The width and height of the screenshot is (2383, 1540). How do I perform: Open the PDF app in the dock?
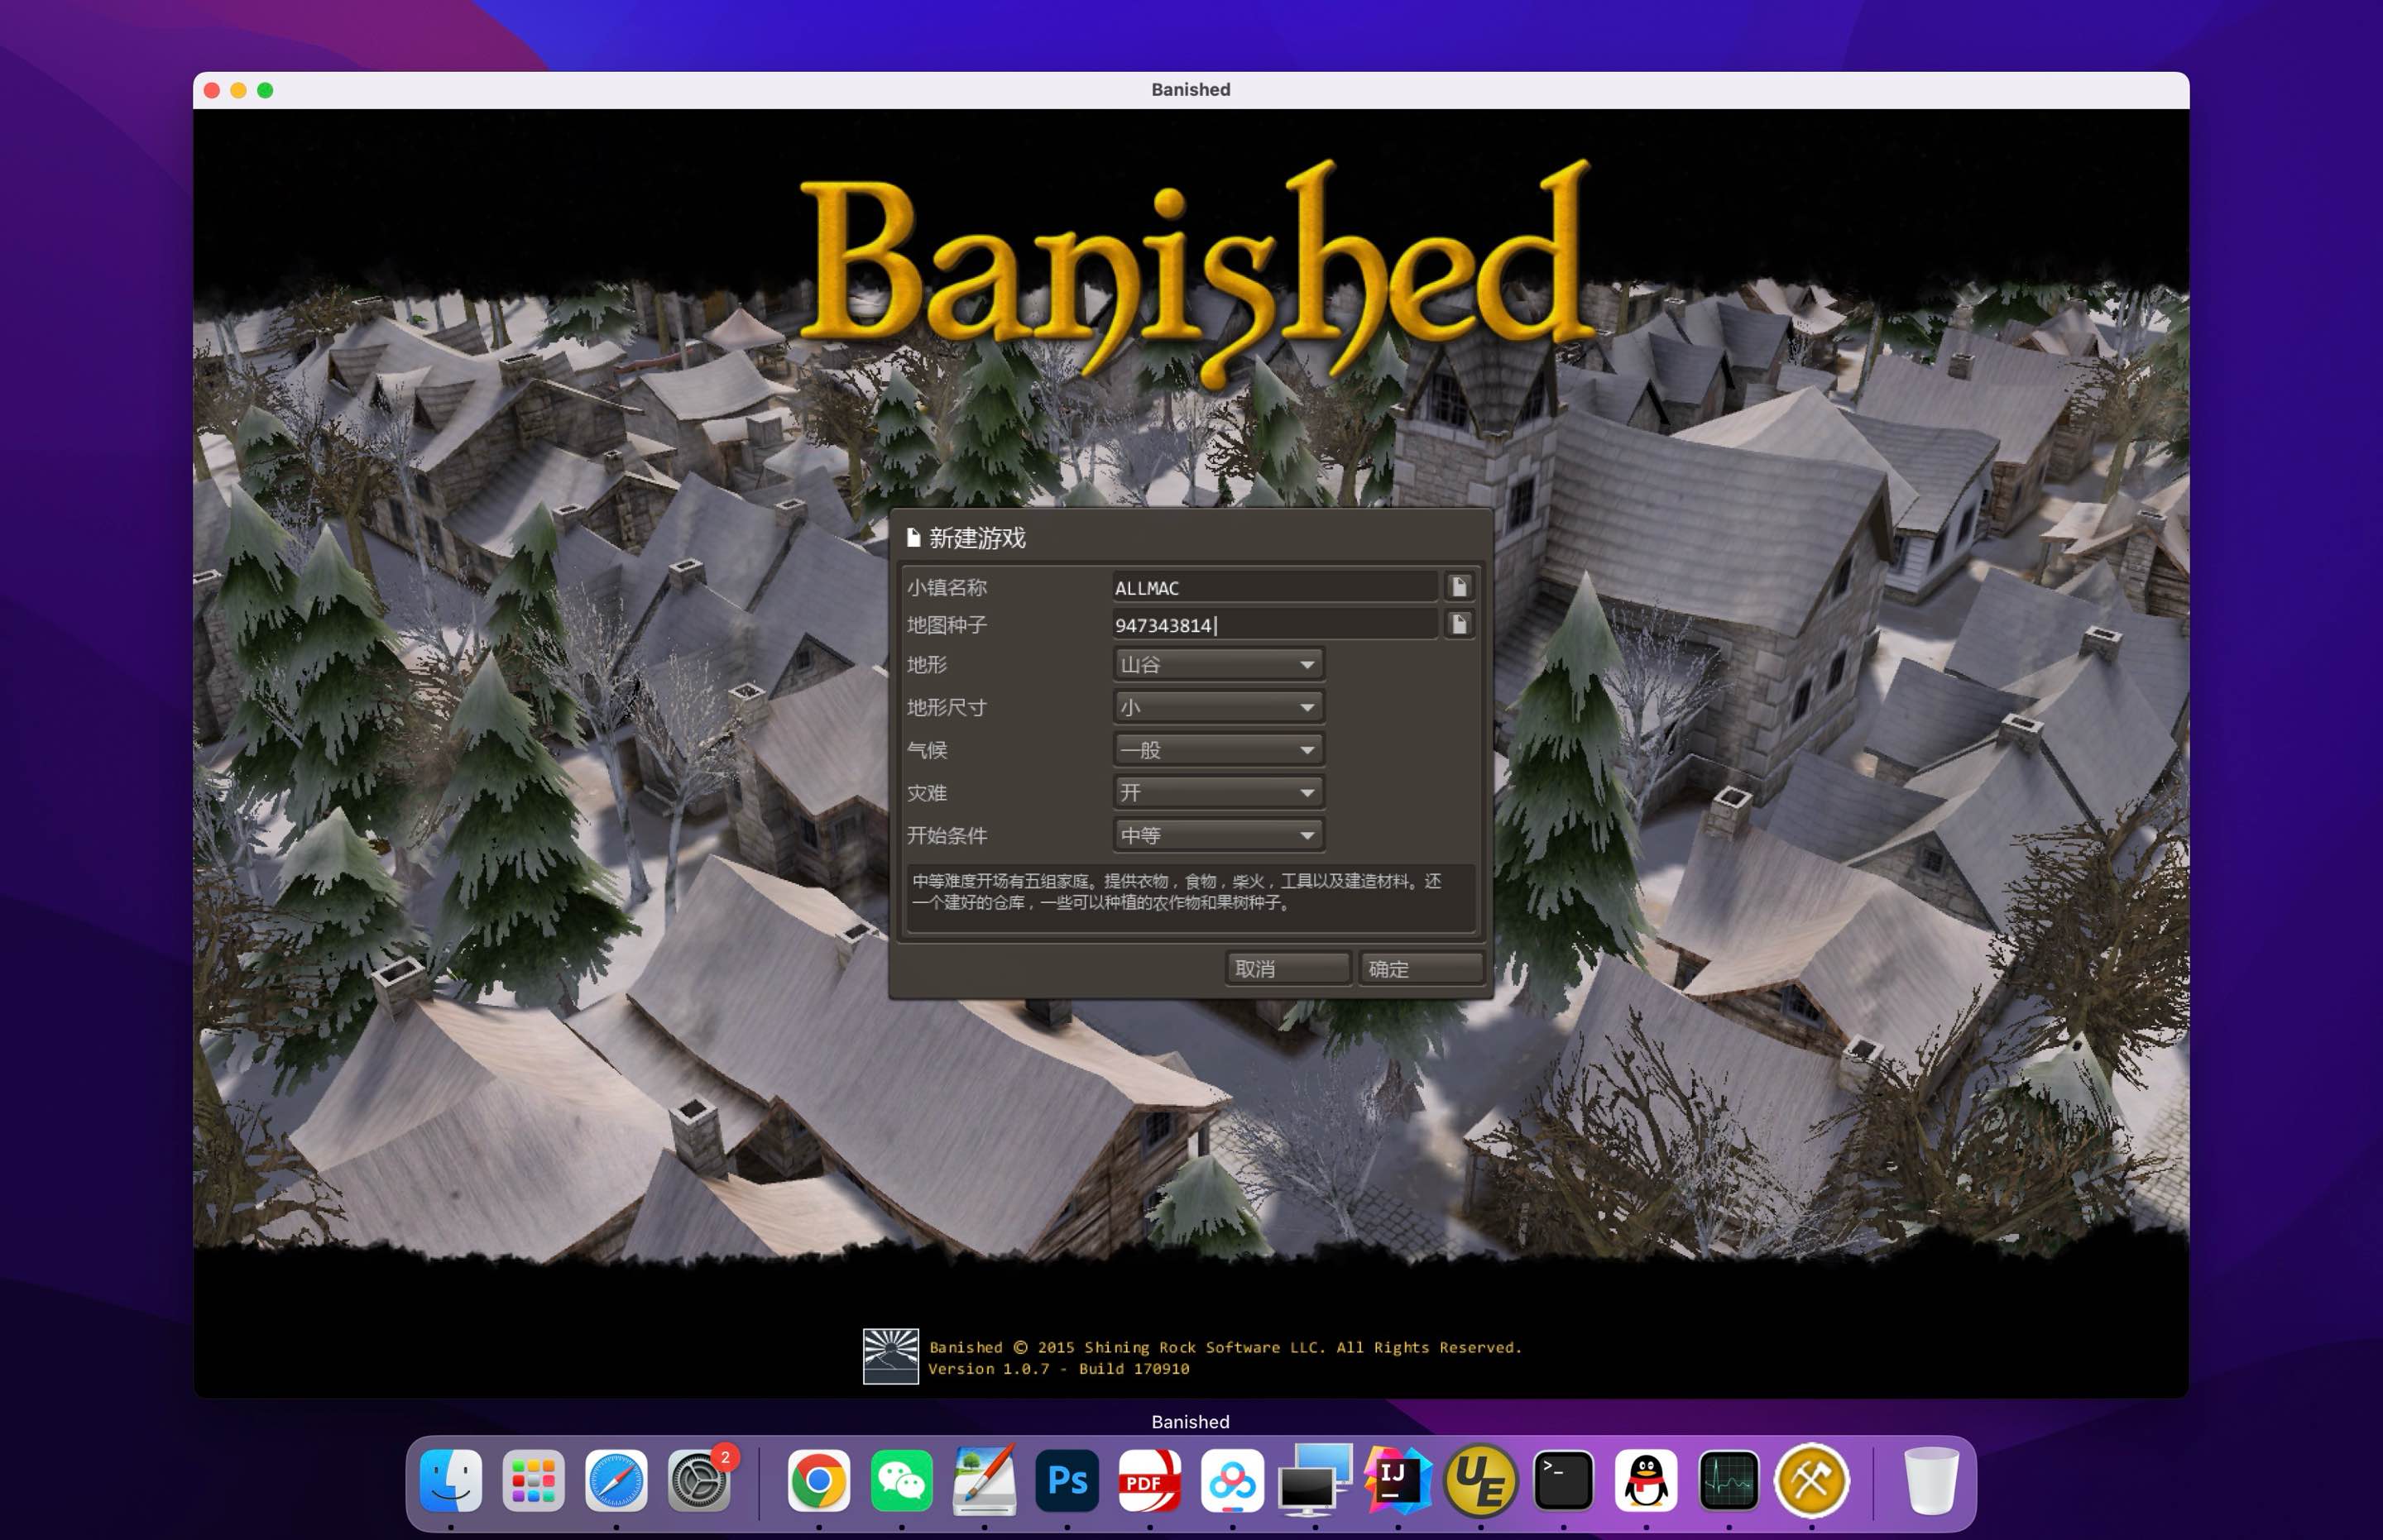pos(1149,1481)
